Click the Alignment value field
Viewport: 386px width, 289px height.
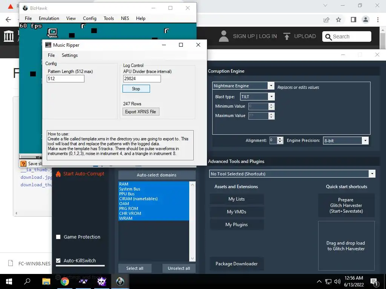point(273,140)
